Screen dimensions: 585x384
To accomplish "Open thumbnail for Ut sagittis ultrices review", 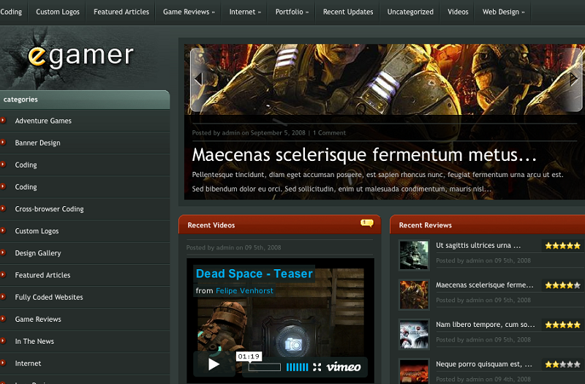I will pyautogui.click(x=413, y=254).
